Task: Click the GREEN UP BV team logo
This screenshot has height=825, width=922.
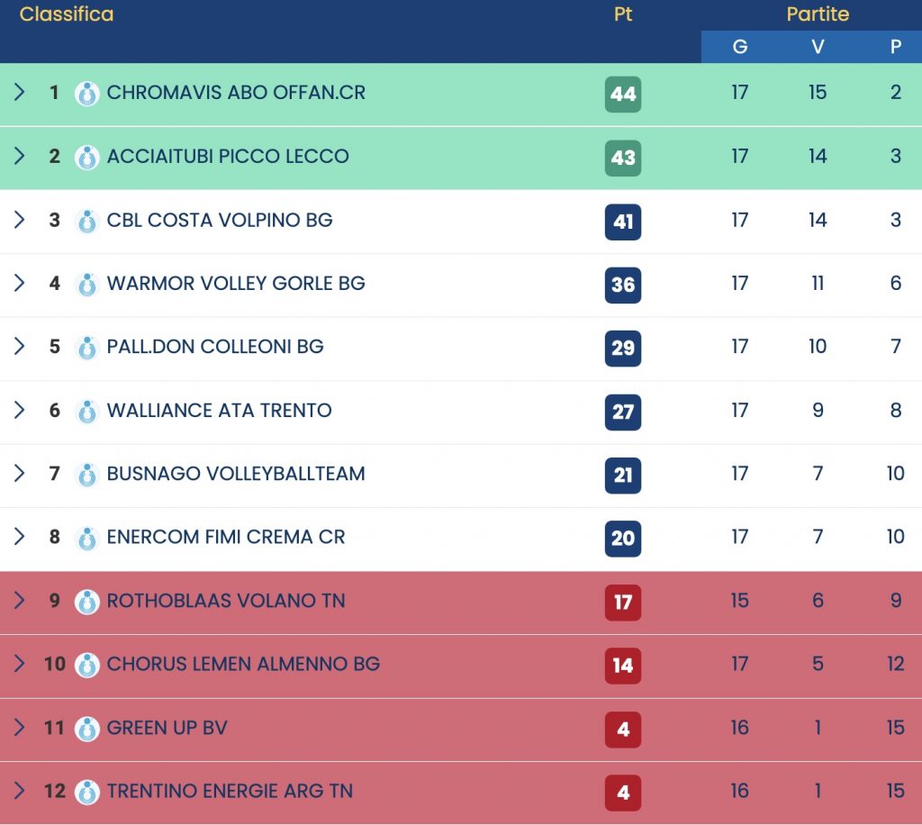Action: tap(86, 729)
